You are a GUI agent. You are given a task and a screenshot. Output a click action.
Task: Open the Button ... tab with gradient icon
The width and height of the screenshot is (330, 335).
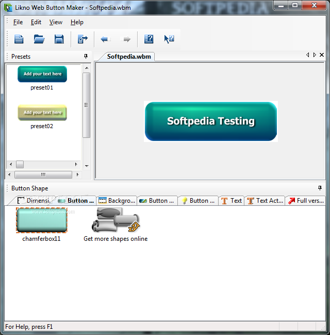click(x=157, y=201)
